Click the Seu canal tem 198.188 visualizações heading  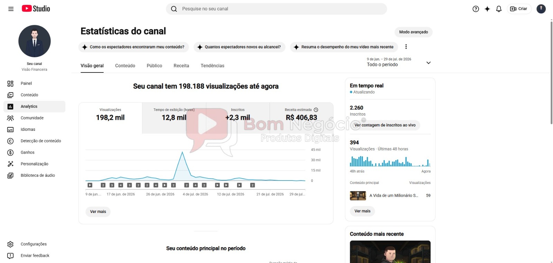coord(206,86)
